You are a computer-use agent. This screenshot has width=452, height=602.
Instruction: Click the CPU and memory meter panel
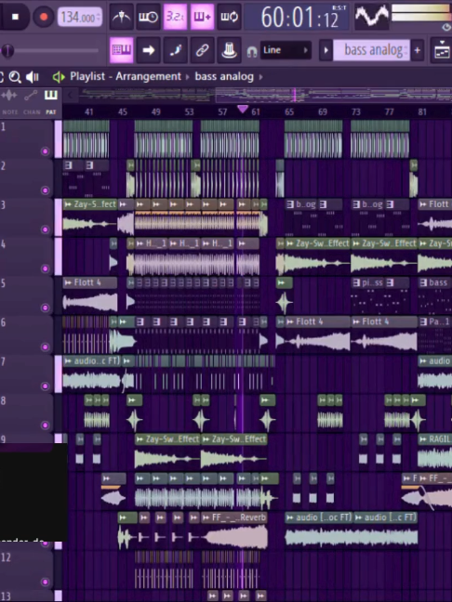coord(421,14)
